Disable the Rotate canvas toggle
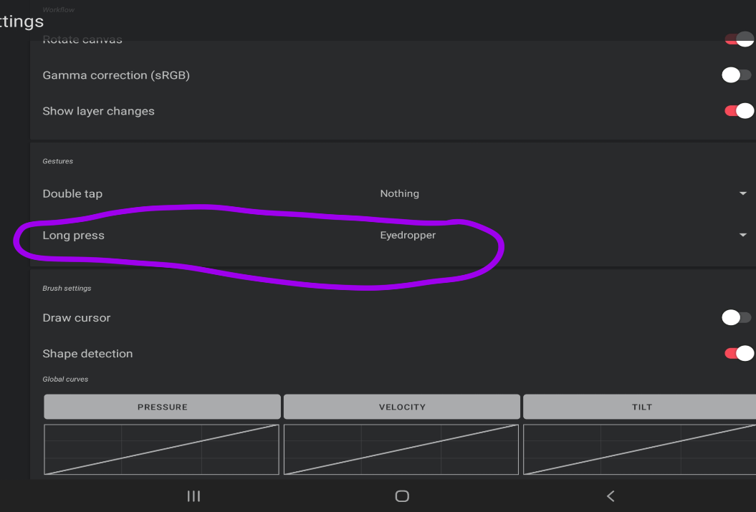 click(x=738, y=39)
